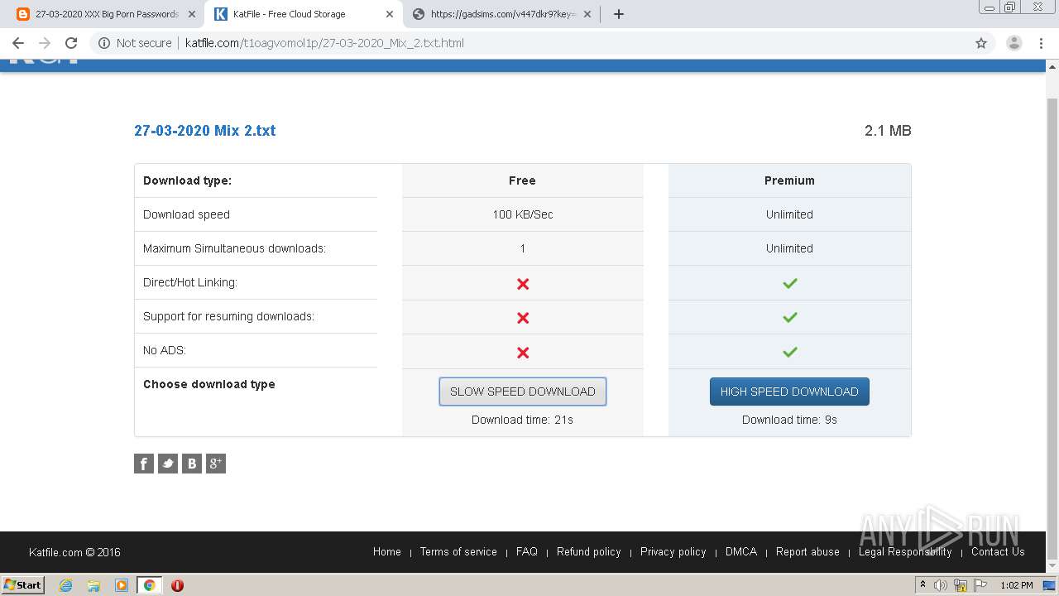Go to the Home footer link

(387, 551)
